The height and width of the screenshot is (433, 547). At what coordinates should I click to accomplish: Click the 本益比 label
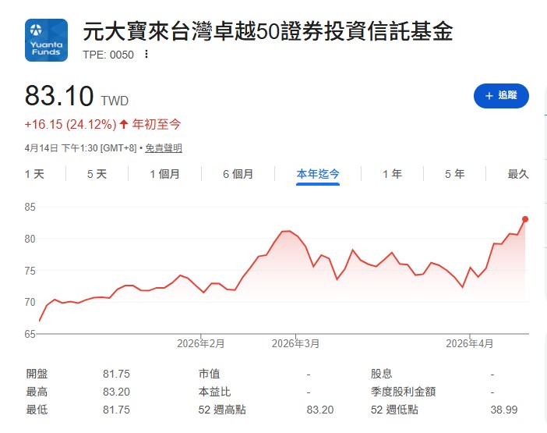coord(214,392)
